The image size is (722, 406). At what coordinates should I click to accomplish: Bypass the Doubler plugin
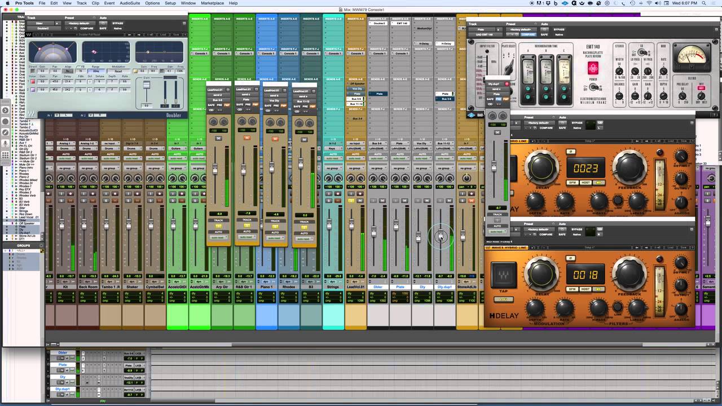(117, 23)
